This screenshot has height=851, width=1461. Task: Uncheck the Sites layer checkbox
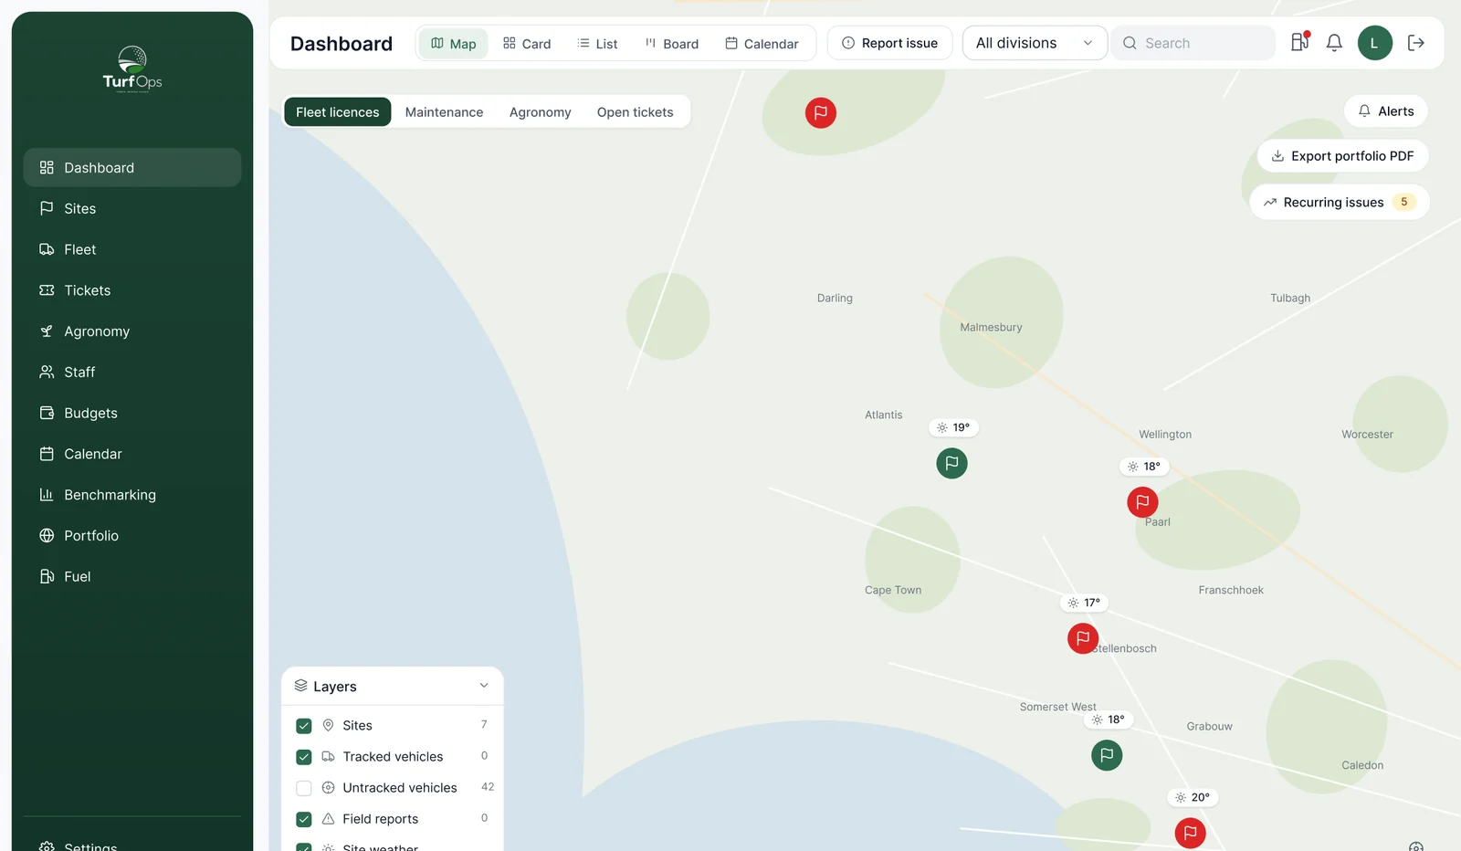tap(304, 726)
